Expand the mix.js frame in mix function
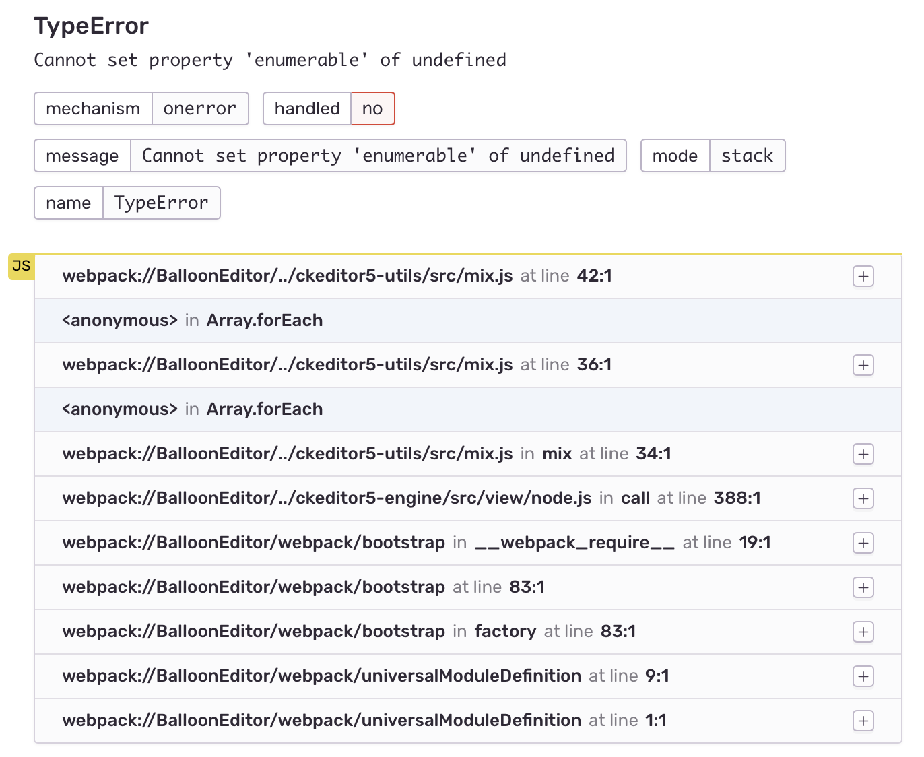 (x=863, y=454)
